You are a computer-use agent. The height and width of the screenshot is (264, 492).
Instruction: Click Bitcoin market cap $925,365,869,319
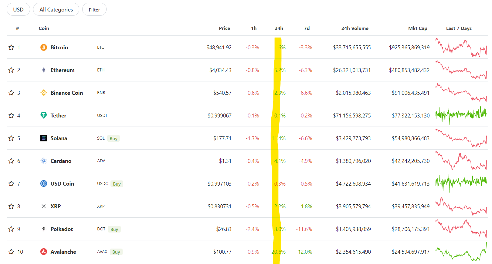(x=409, y=47)
